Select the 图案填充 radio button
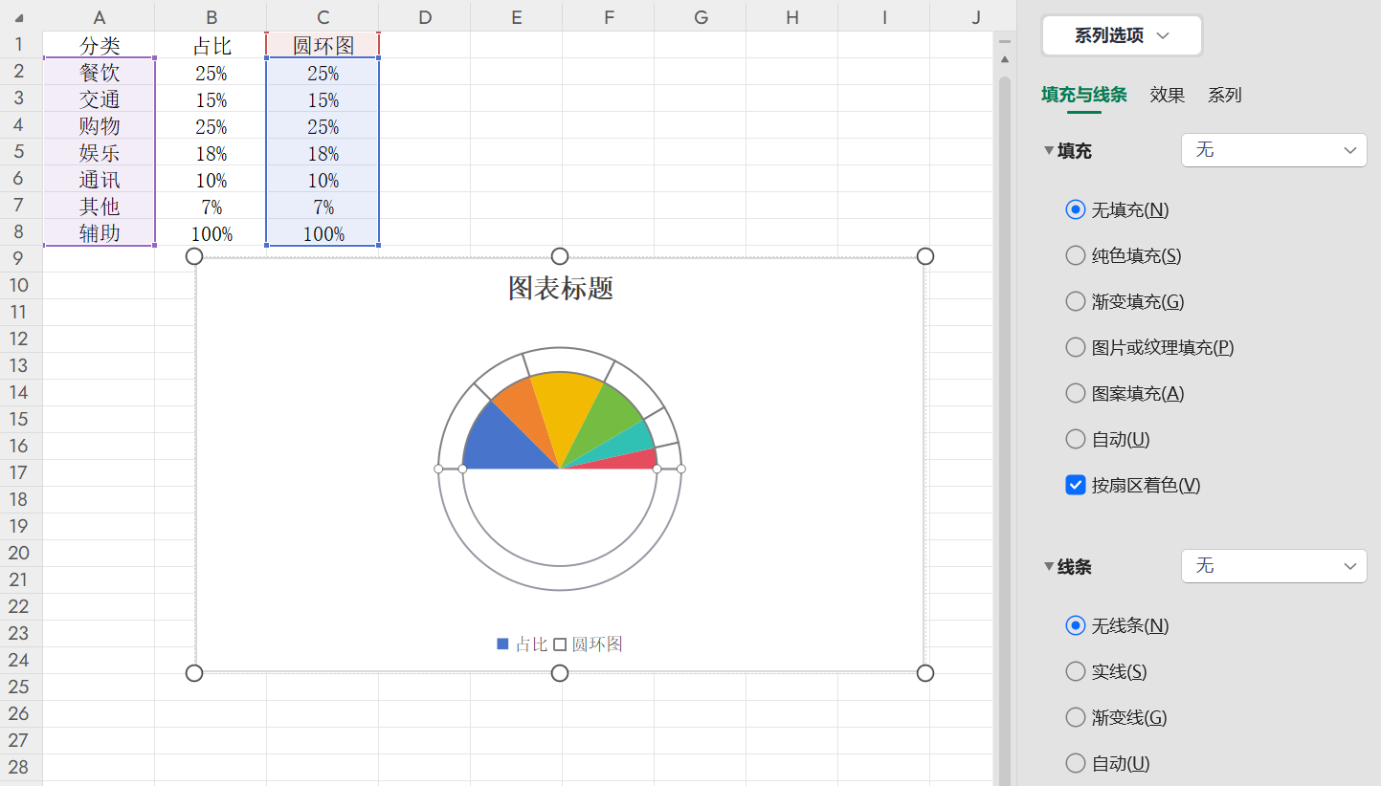Screen dimensions: 1381x786 point(1075,393)
